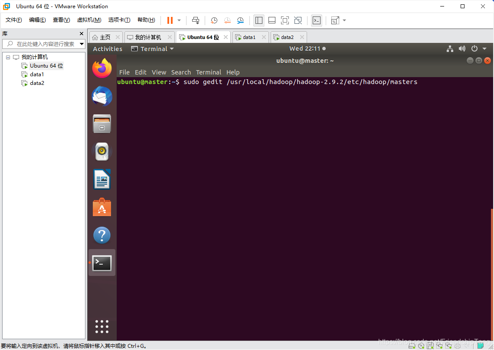Click the network status icon
494x350 pixels.
coord(450,49)
